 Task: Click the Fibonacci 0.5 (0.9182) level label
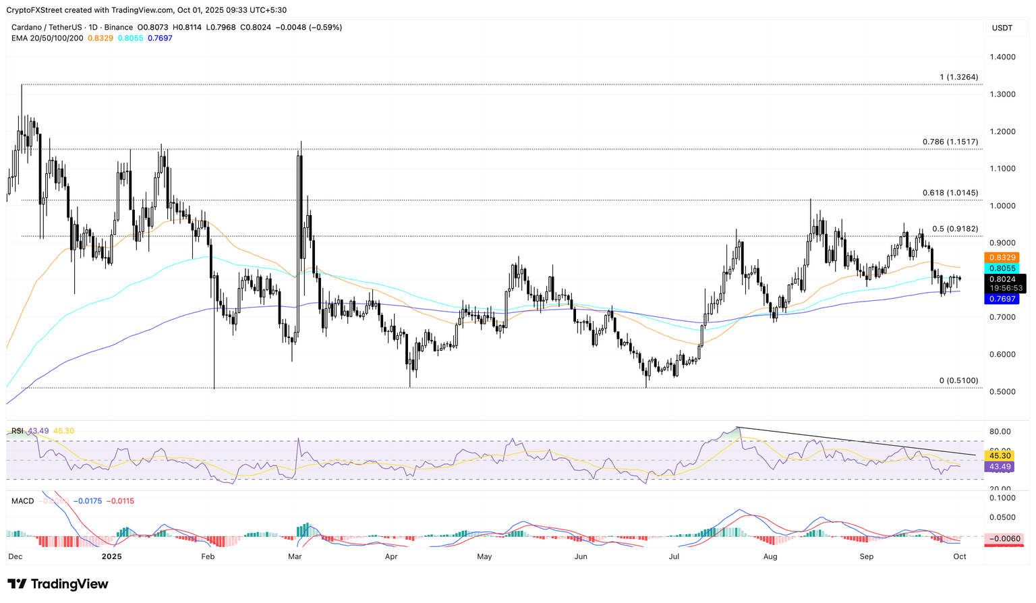954,229
